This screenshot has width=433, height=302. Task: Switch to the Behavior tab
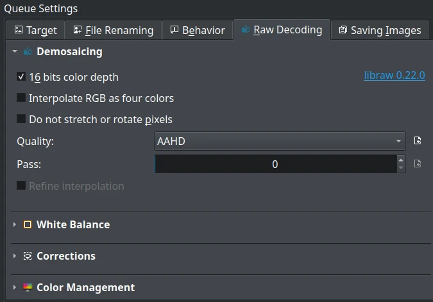pos(198,30)
